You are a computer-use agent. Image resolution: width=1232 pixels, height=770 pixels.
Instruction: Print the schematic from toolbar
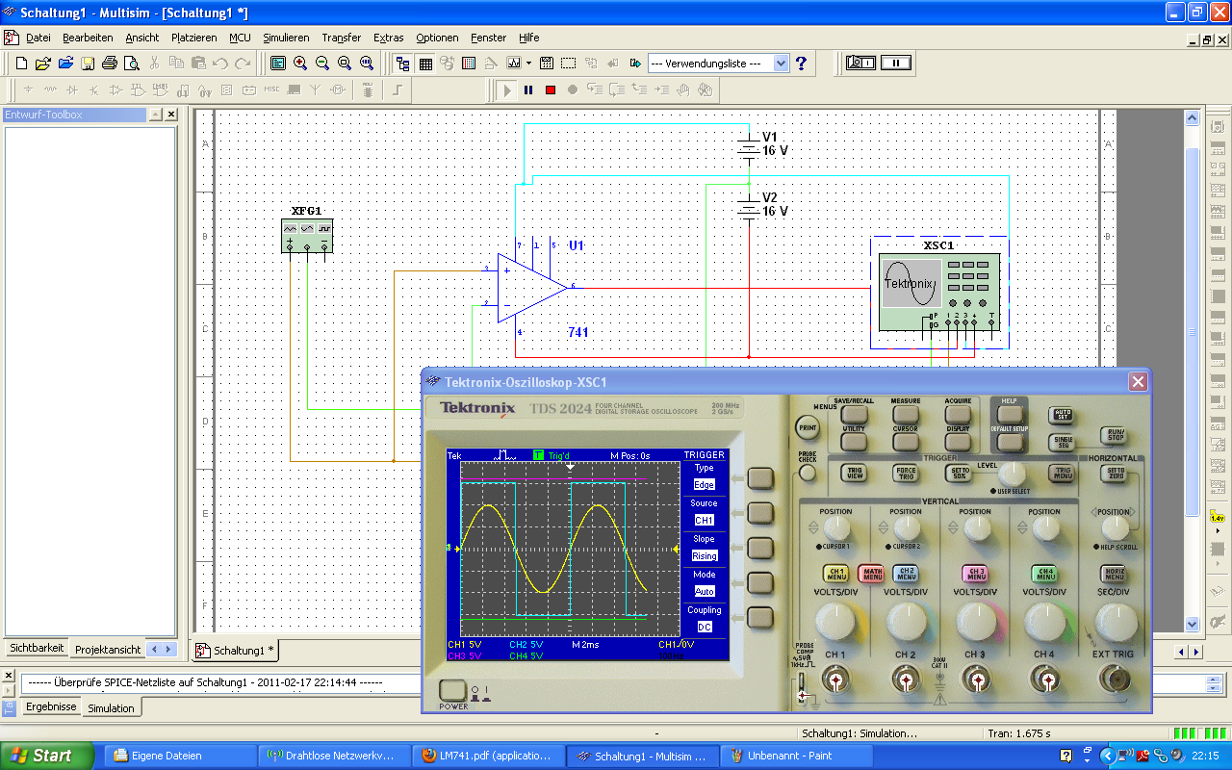tap(109, 64)
